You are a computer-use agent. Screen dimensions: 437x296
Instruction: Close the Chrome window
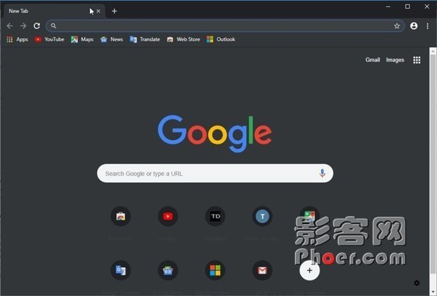(427, 6)
